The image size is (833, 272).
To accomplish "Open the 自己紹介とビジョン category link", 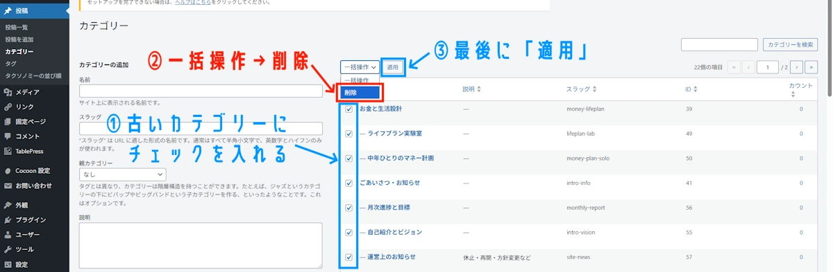I will coord(395,232).
